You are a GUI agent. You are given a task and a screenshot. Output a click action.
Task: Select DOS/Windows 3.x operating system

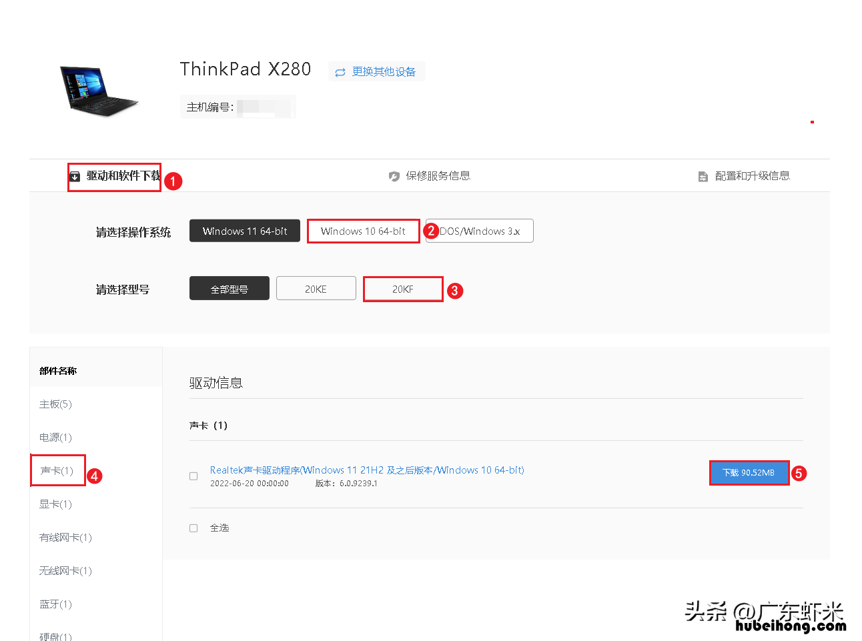pyautogui.click(x=479, y=231)
